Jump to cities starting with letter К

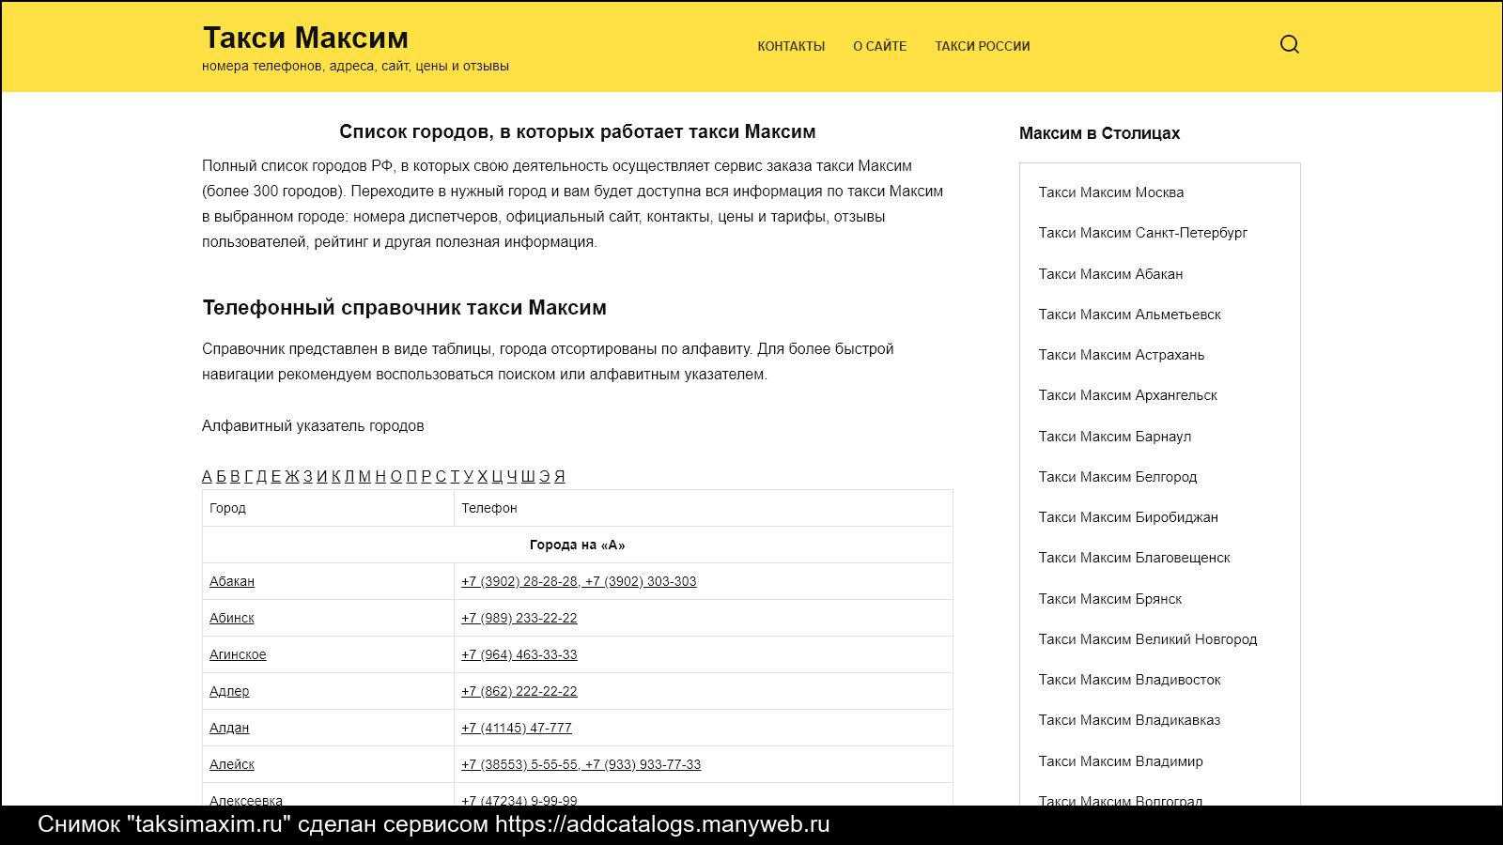point(335,476)
